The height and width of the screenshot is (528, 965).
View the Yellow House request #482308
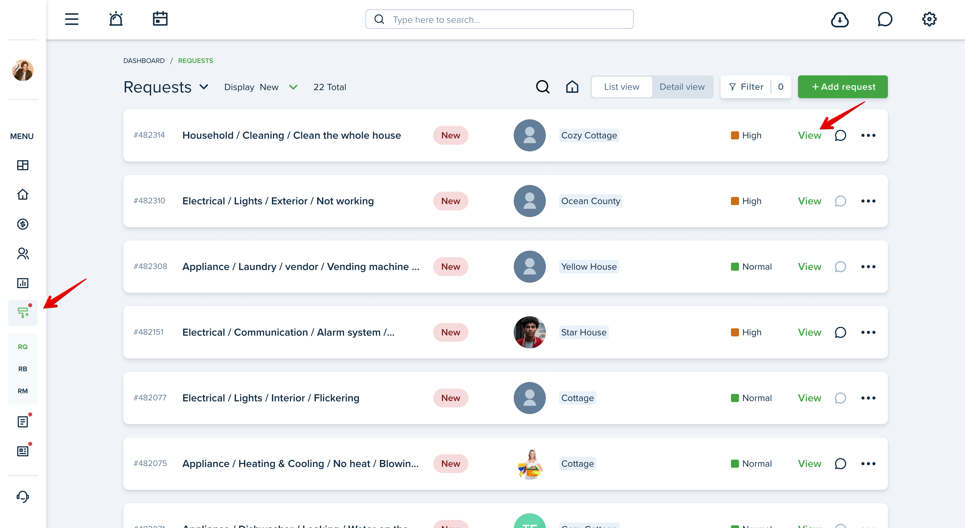(x=809, y=267)
